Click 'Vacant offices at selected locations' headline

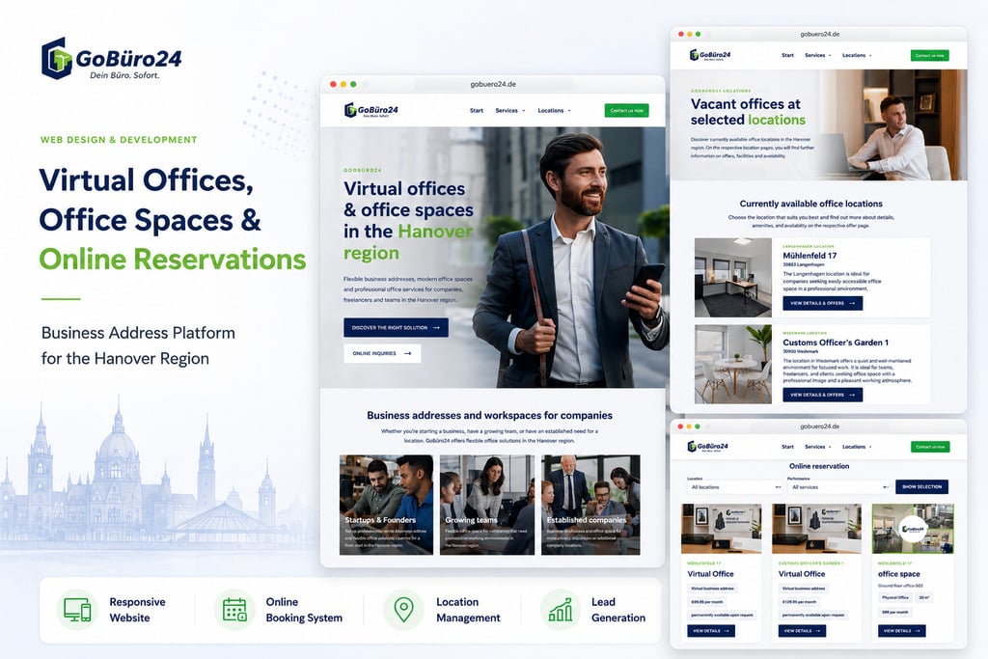click(748, 112)
